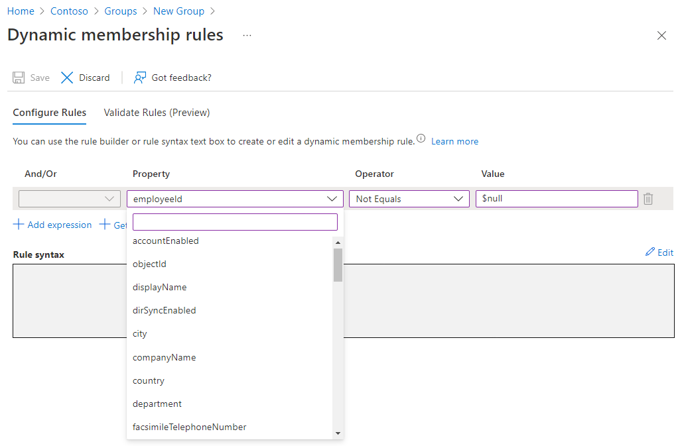
Task: Close the Dynamic membership rules pane
Action: tap(661, 36)
